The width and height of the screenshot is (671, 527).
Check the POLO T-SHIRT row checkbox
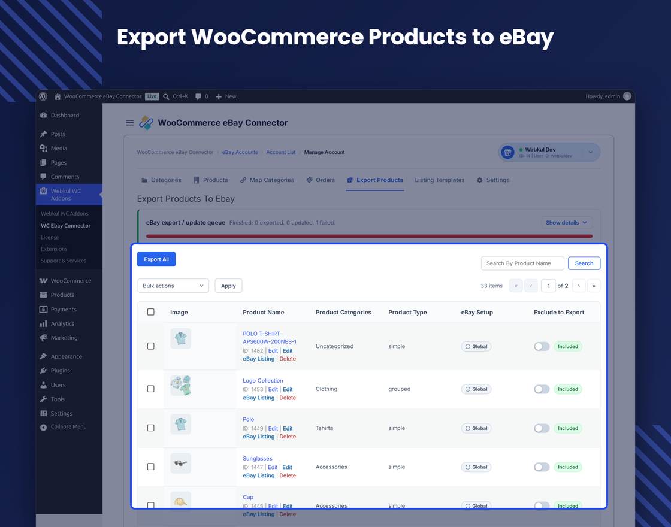(150, 346)
